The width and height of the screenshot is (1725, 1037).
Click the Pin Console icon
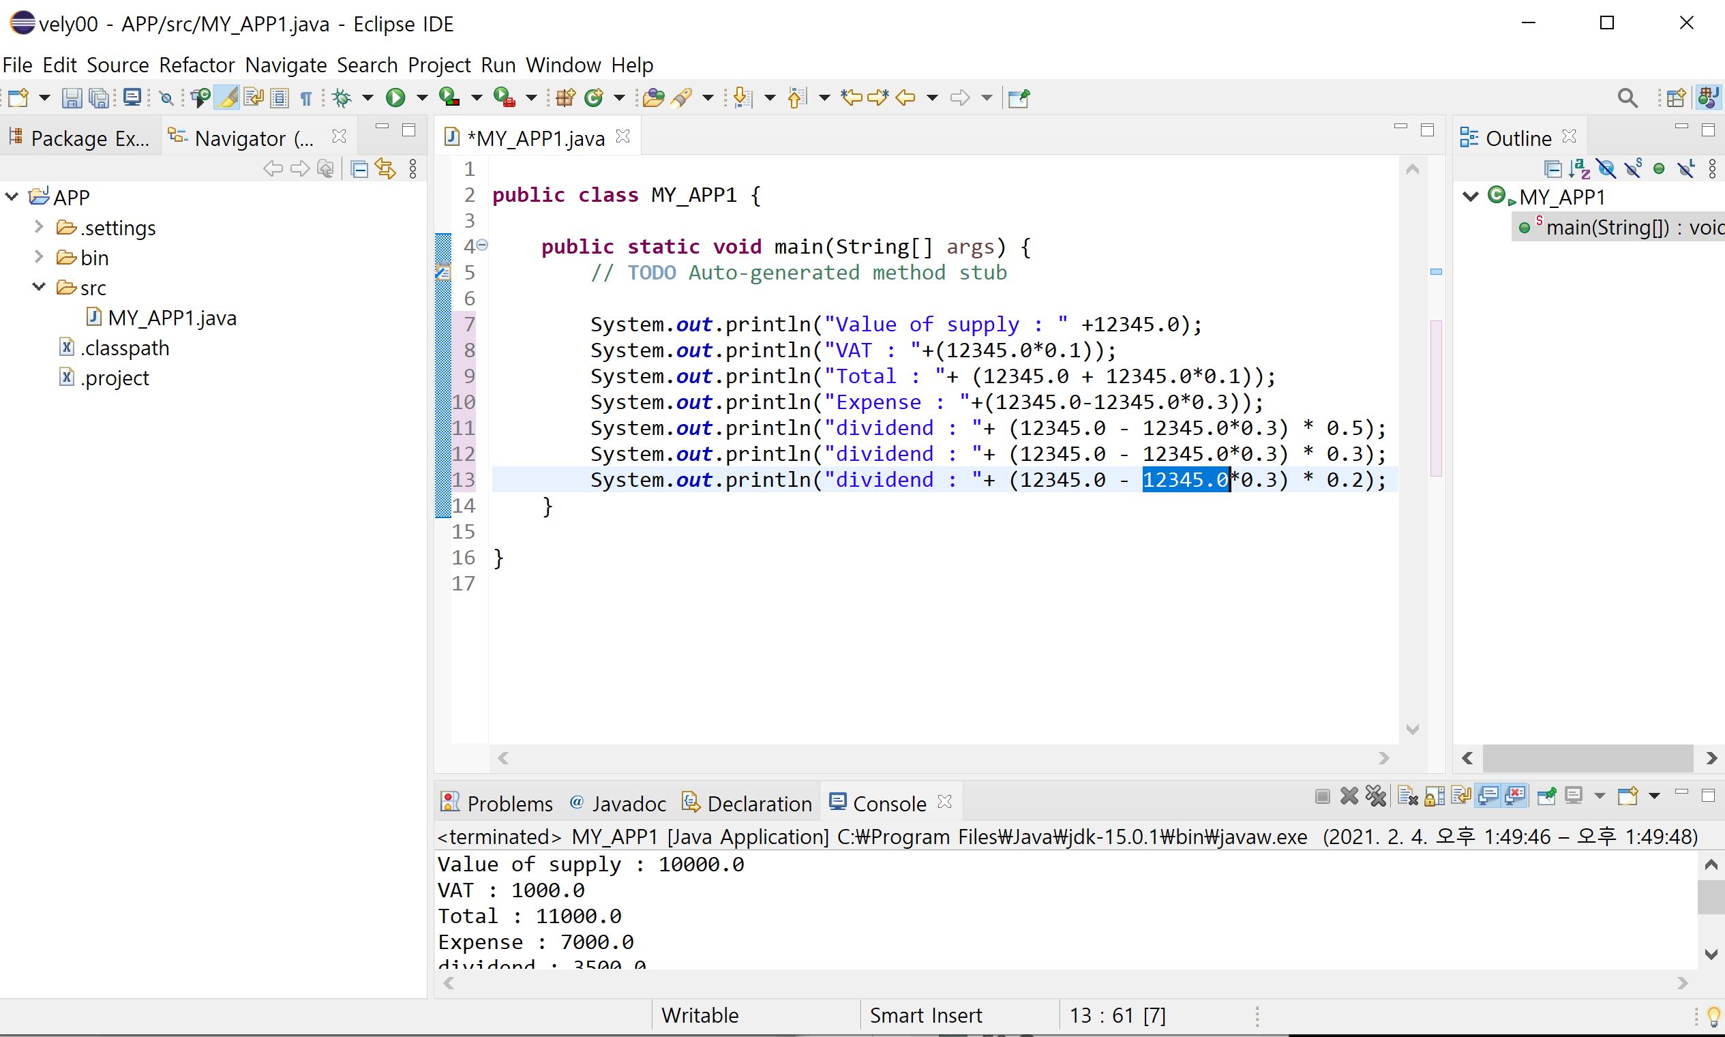click(x=1546, y=796)
